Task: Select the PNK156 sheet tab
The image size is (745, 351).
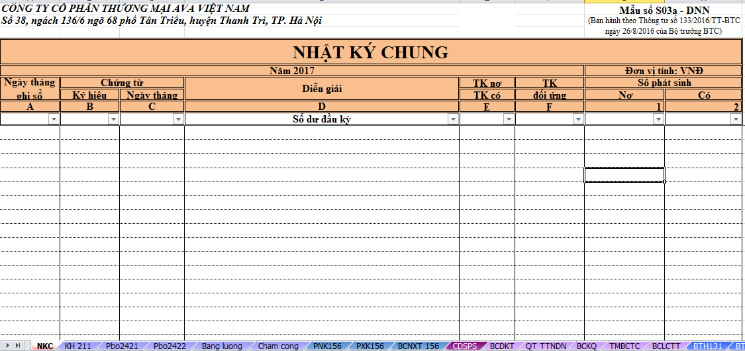Action: tap(327, 346)
